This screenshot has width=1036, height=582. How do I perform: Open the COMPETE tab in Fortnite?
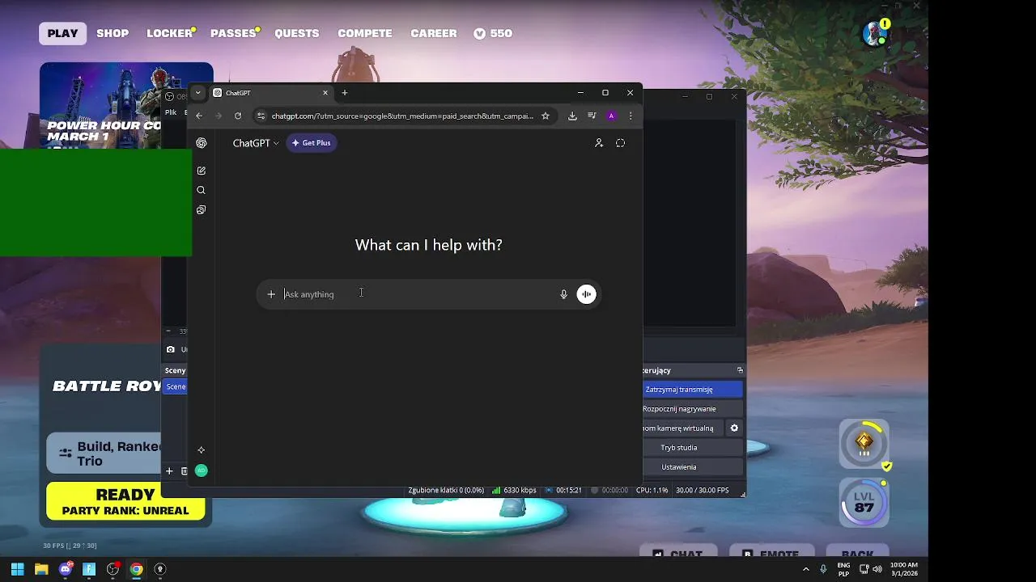[365, 33]
